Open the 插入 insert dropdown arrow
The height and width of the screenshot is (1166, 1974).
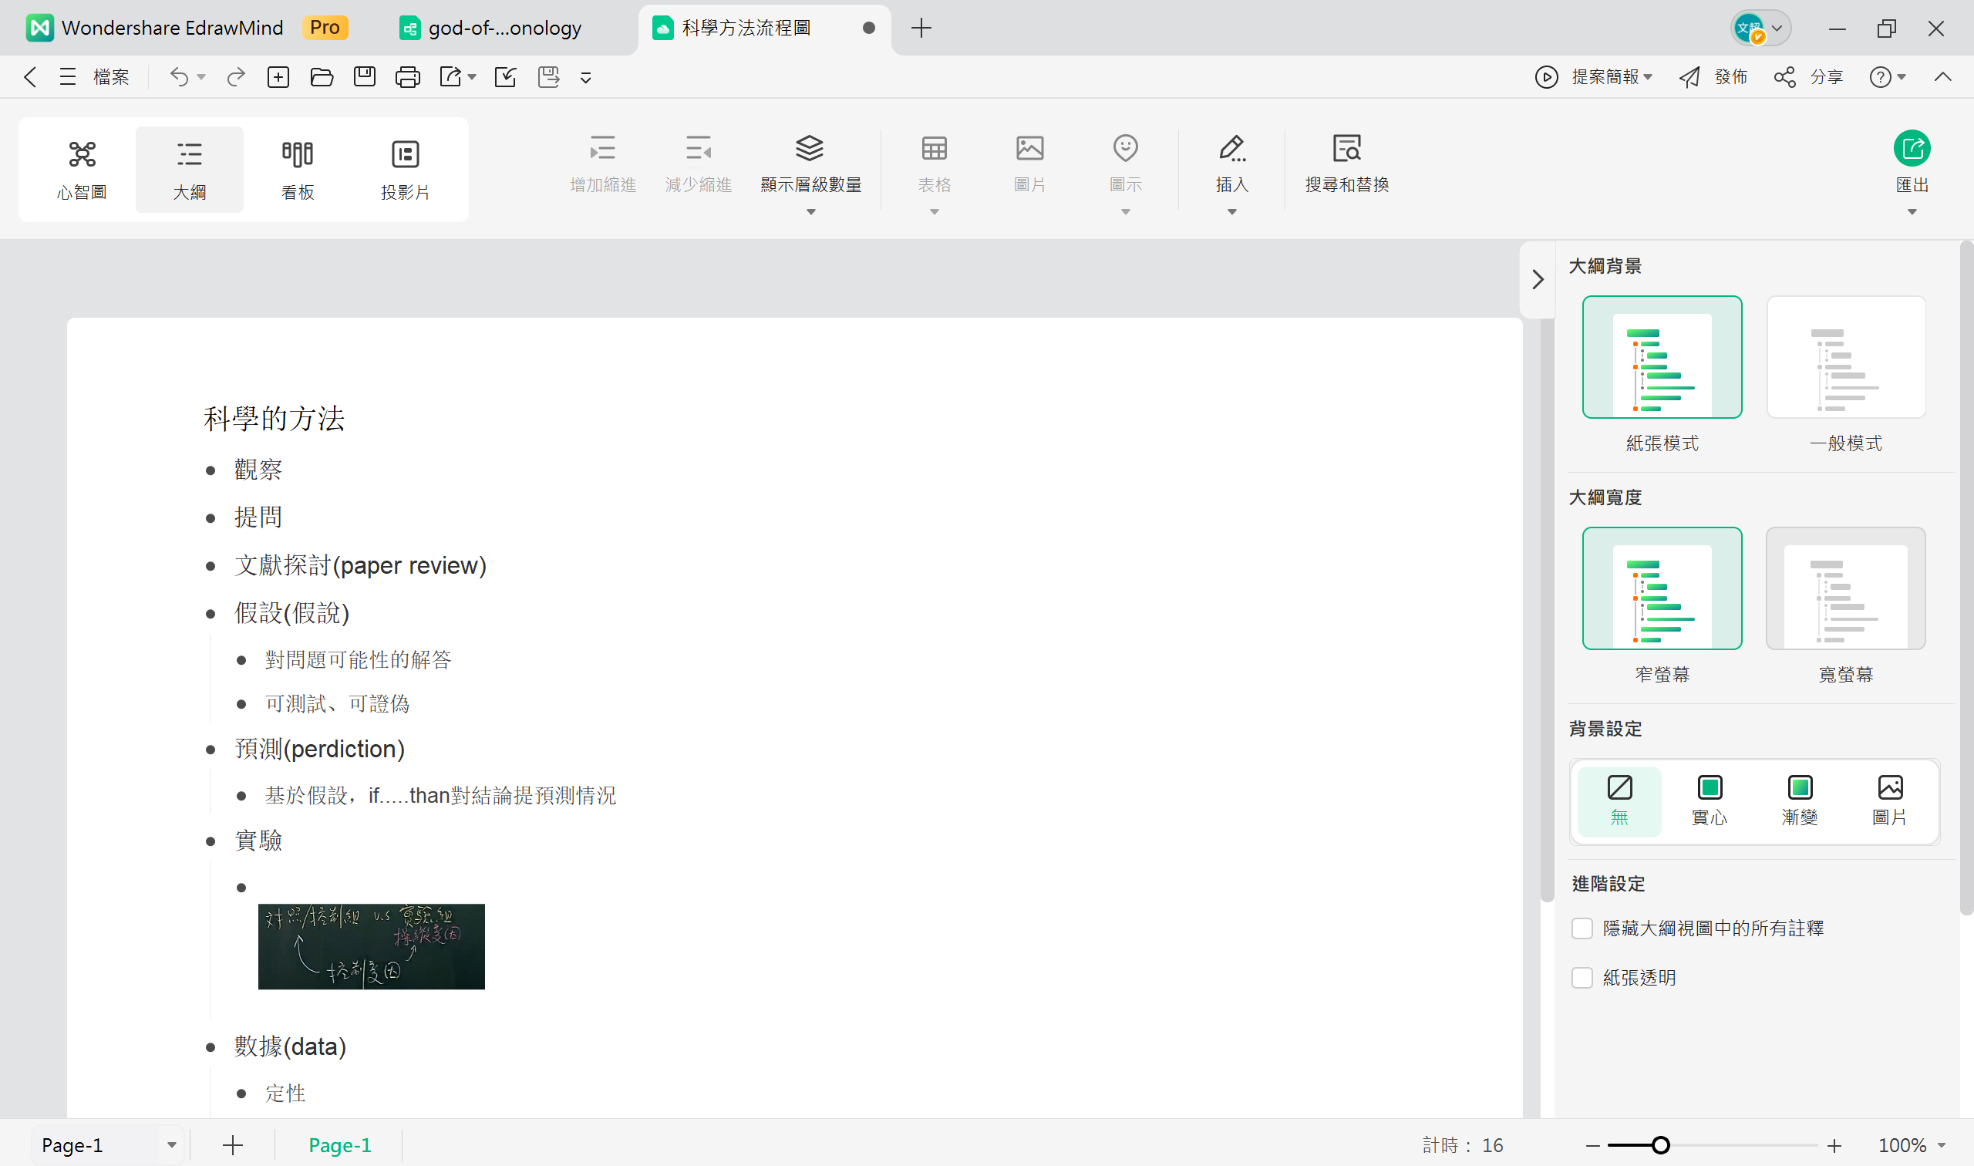(x=1231, y=212)
